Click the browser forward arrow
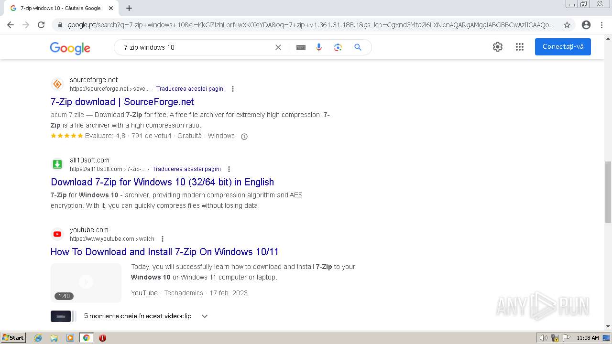 click(x=26, y=25)
